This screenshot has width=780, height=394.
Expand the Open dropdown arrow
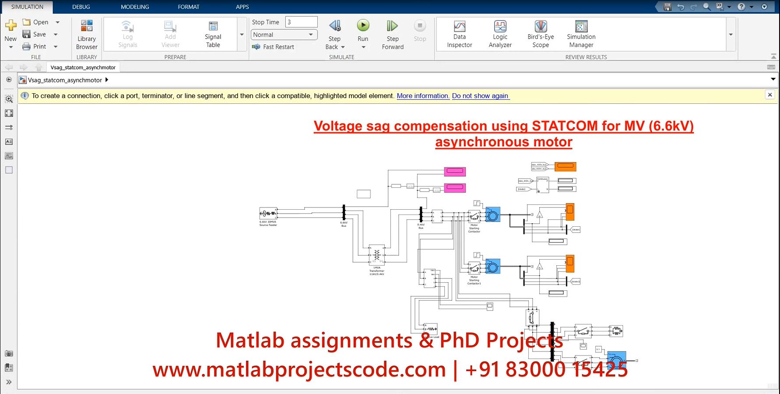[x=57, y=22]
